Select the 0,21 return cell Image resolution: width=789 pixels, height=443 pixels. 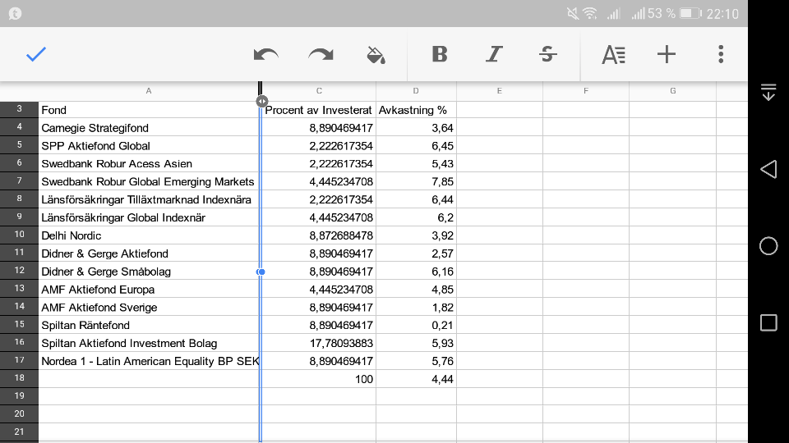point(416,326)
